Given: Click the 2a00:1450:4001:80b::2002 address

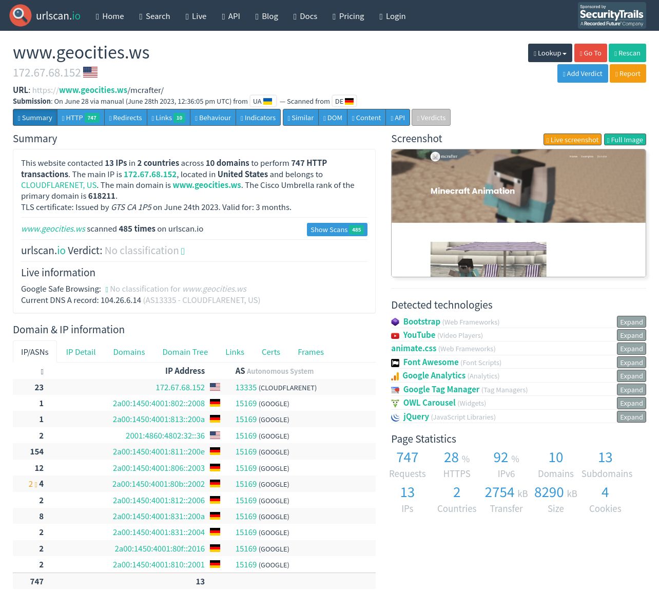Looking at the screenshot, I should tap(159, 484).
